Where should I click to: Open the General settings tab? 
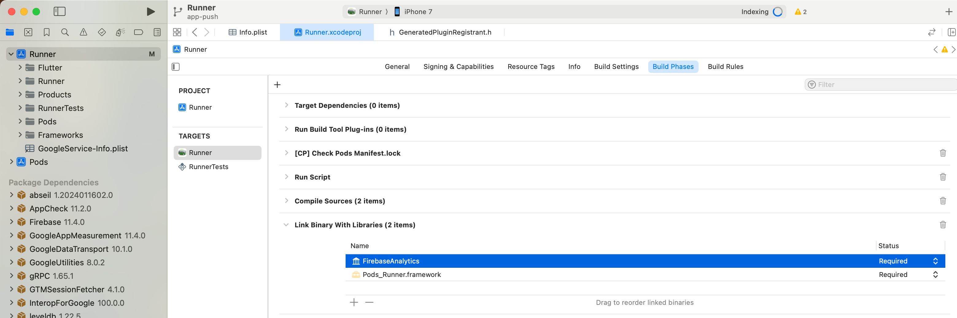click(397, 67)
